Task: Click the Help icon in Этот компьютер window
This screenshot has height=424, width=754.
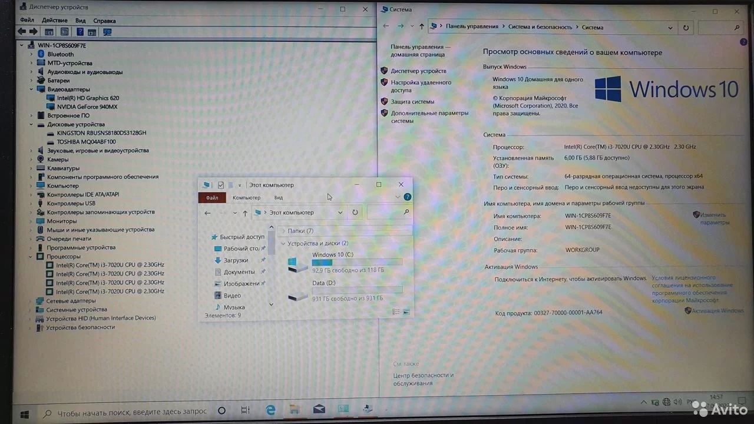Action: [407, 197]
